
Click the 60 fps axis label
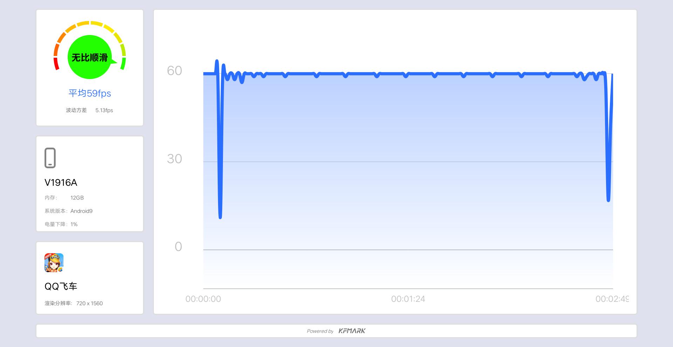point(174,71)
